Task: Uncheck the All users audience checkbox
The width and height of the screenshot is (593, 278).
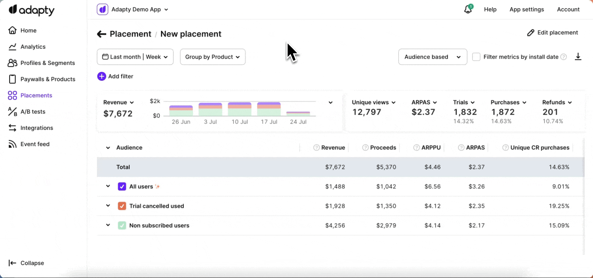Action: pyautogui.click(x=122, y=186)
